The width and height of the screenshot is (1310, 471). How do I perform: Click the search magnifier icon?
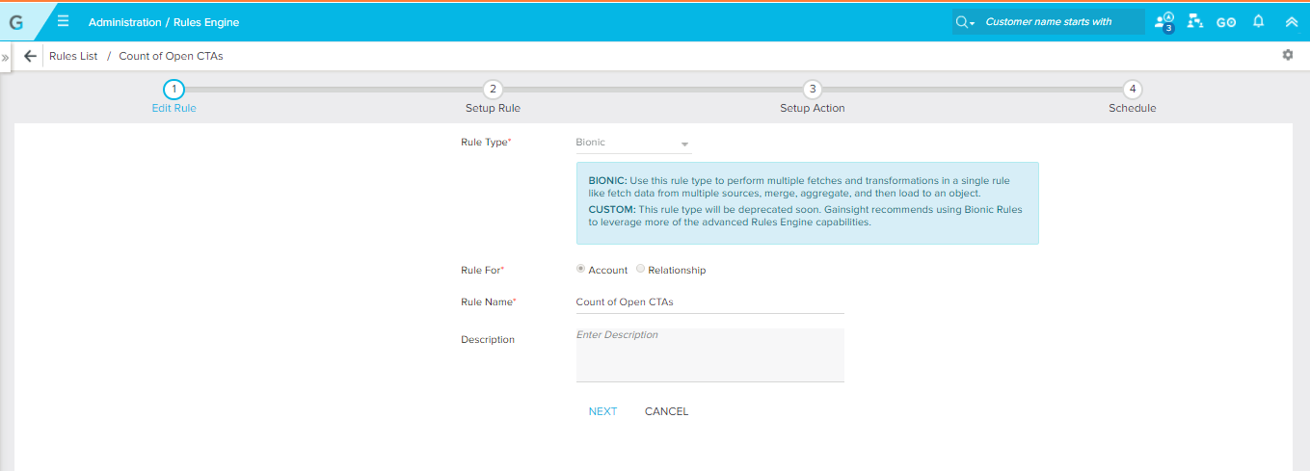(961, 22)
